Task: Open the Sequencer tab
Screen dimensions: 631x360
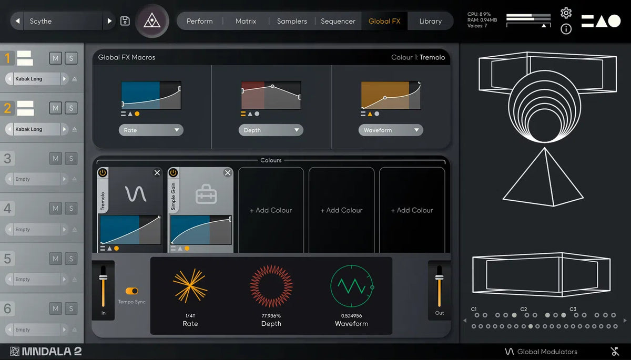Action: 338,21
